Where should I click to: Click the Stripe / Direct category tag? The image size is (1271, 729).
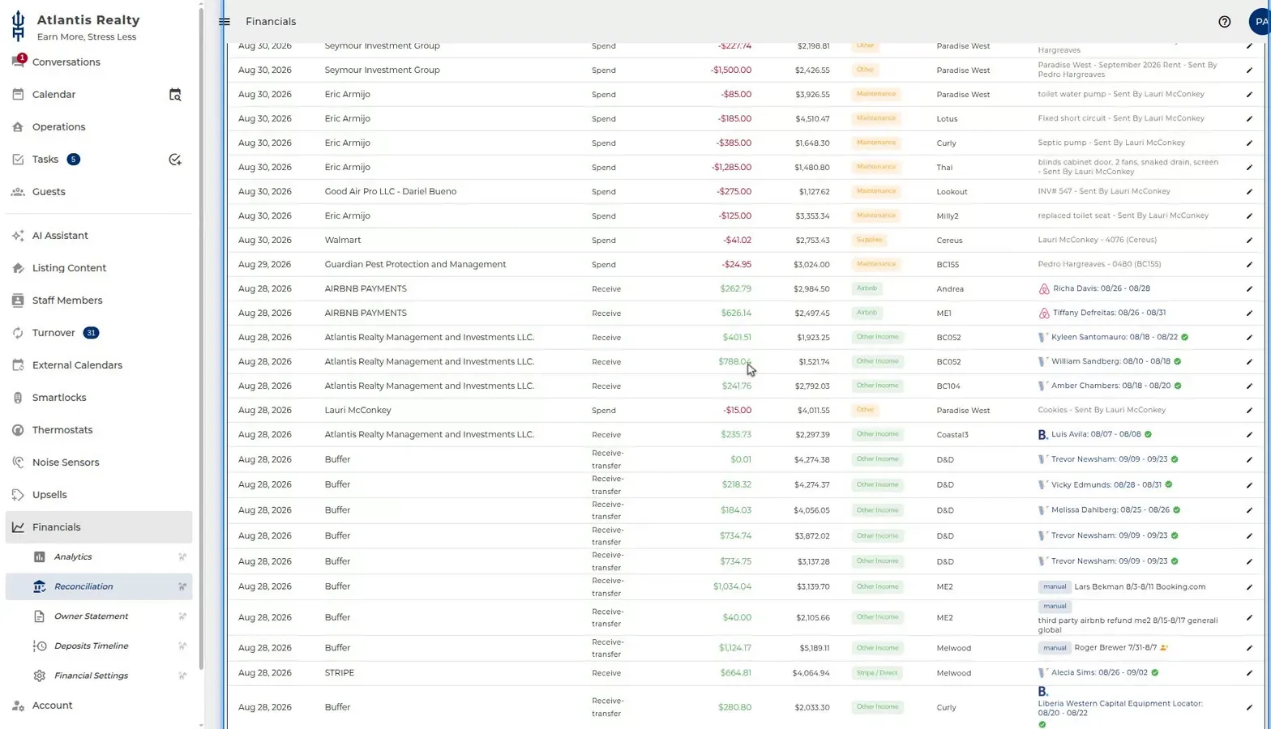click(x=877, y=673)
